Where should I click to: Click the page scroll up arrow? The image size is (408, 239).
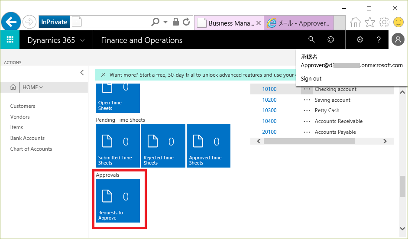(x=402, y=92)
